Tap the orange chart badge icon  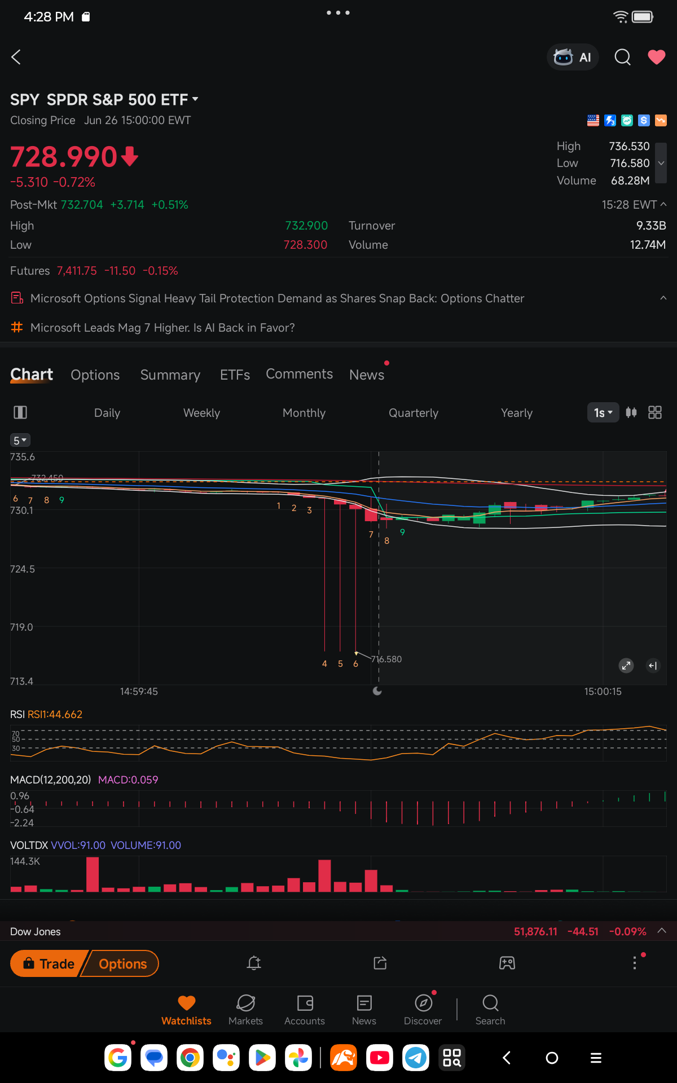pos(661,120)
